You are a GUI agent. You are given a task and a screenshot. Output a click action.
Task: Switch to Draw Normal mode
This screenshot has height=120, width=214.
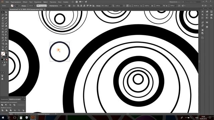(2, 62)
